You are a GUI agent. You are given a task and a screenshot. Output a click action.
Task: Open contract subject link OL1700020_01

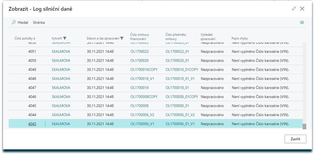pyautogui.click(x=177, y=61)
